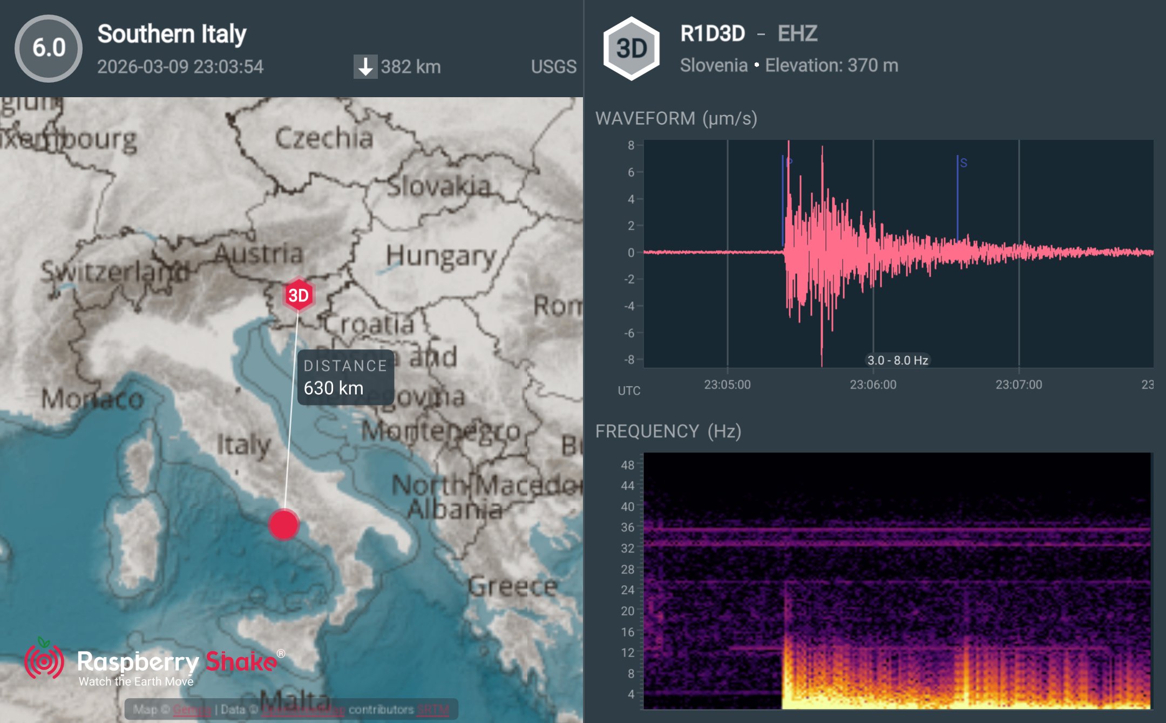Click the 23:06:00 time axis label
The width and height of the screenshot is (1166, 723).
[873, 384]
